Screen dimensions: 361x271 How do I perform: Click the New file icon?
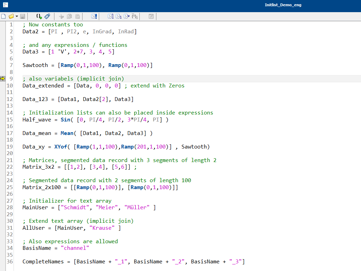(3, 16)
